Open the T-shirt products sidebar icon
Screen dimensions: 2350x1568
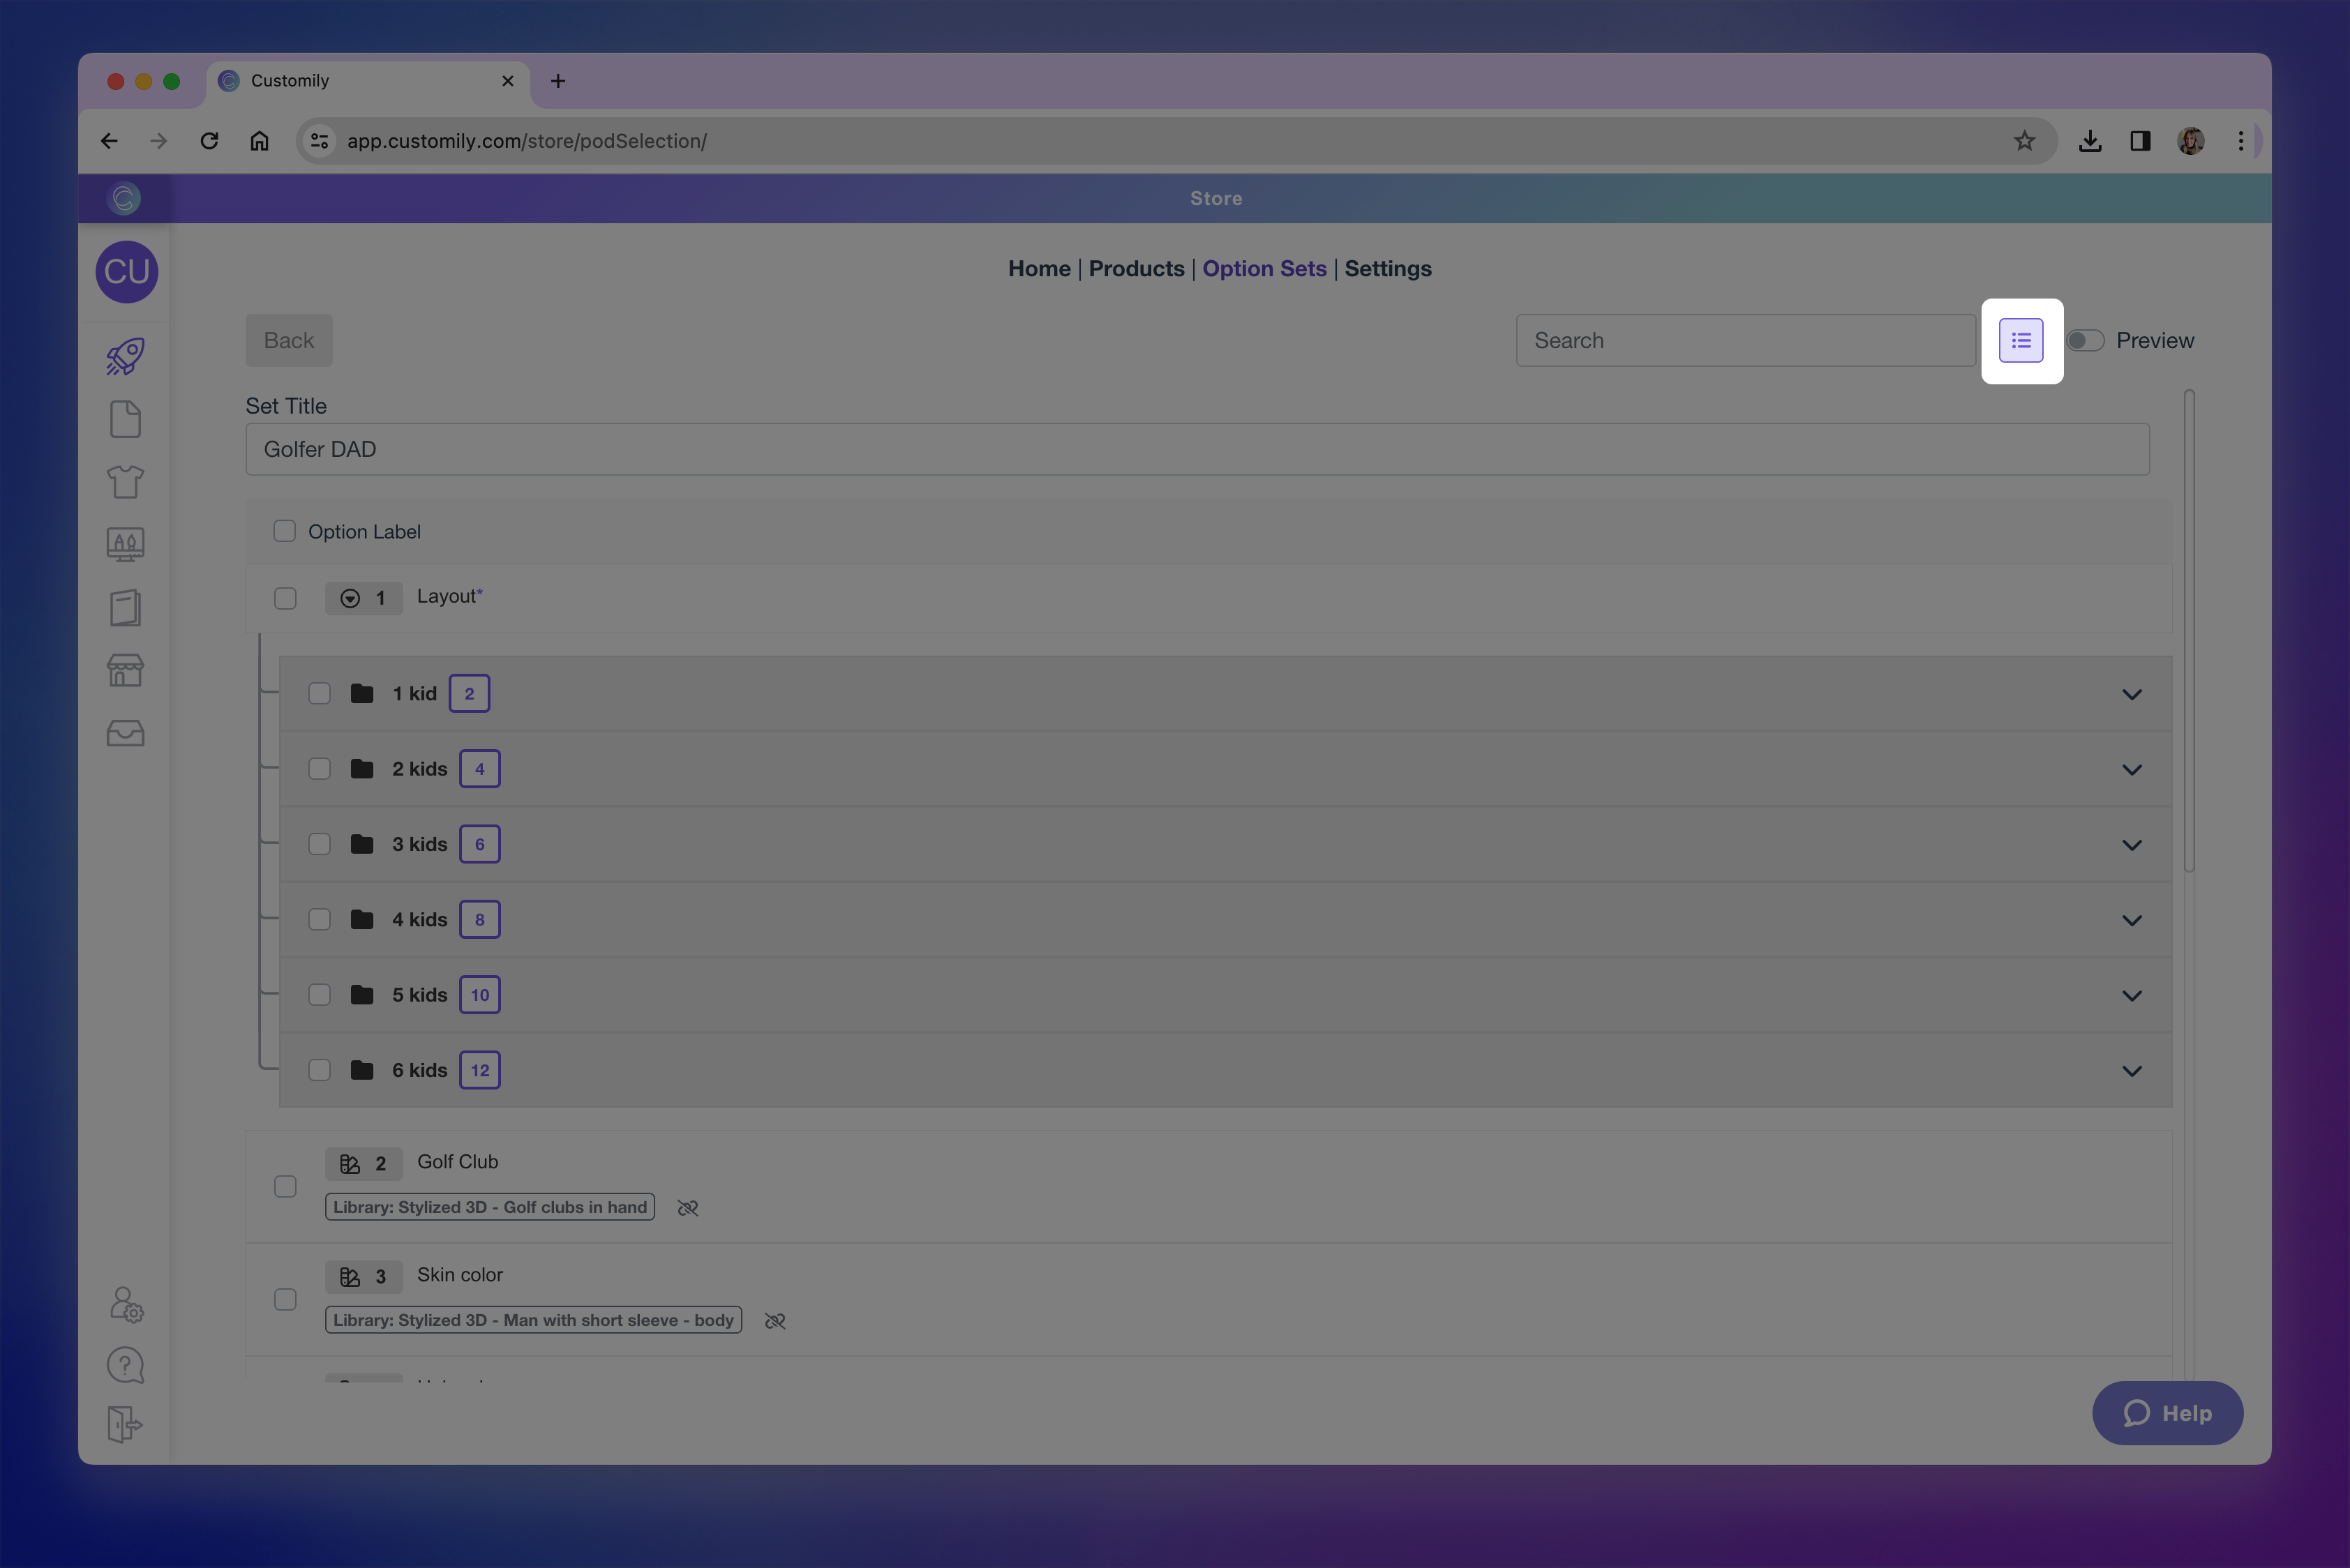tap(125, 482)
